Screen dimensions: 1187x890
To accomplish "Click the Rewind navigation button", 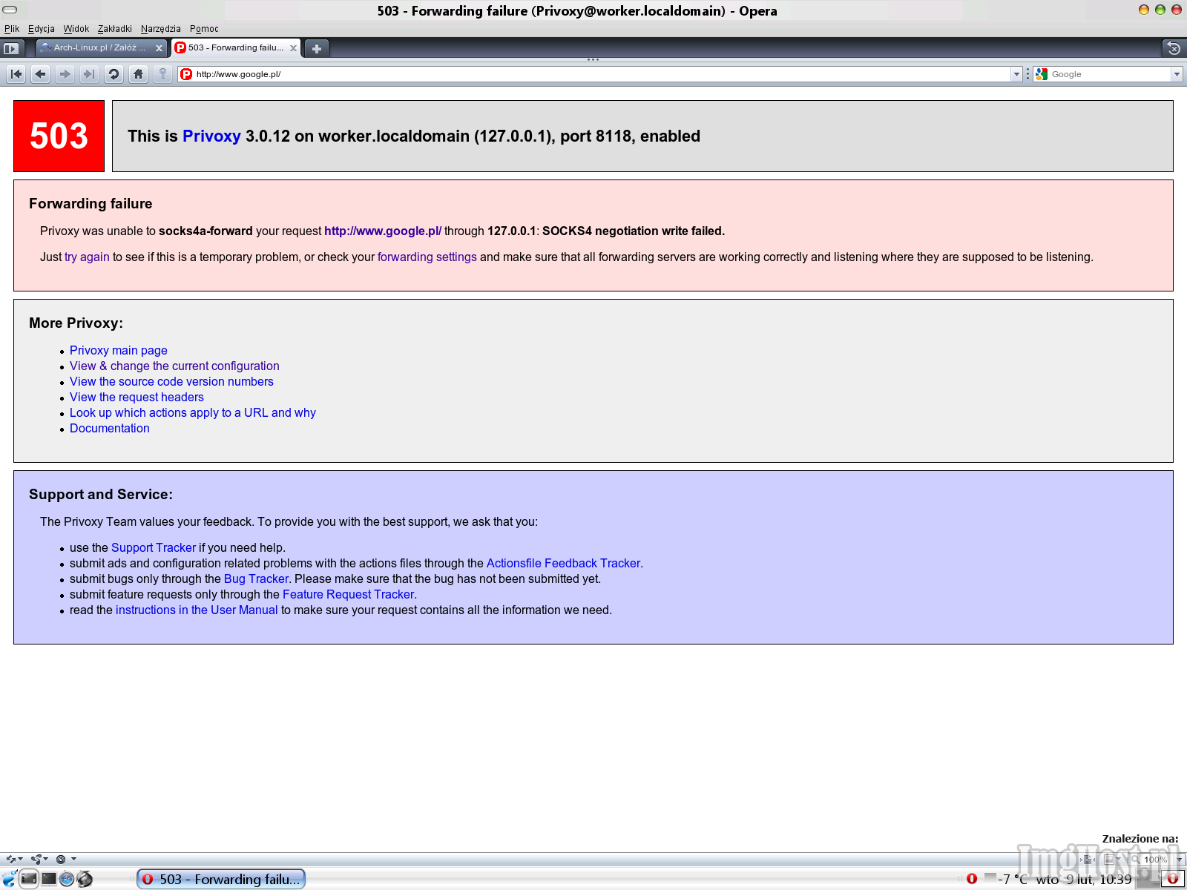I will (x=16, y=74).
